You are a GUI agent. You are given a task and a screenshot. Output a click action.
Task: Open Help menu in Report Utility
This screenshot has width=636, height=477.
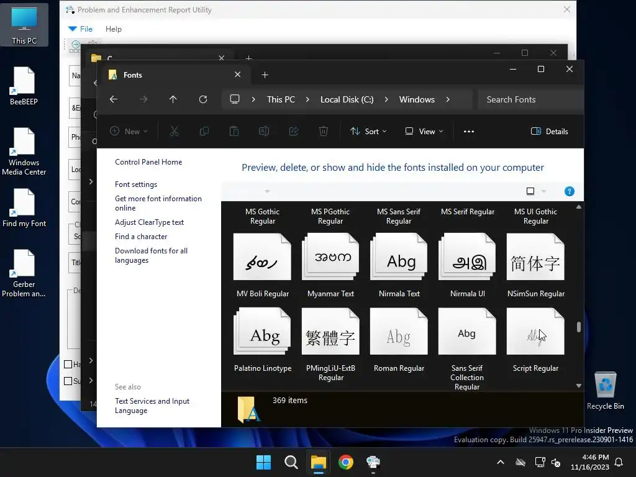(114, 29)
